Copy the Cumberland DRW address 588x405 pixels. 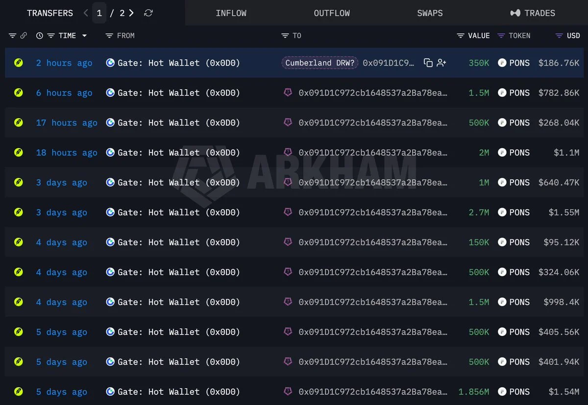tap(428, 63)
